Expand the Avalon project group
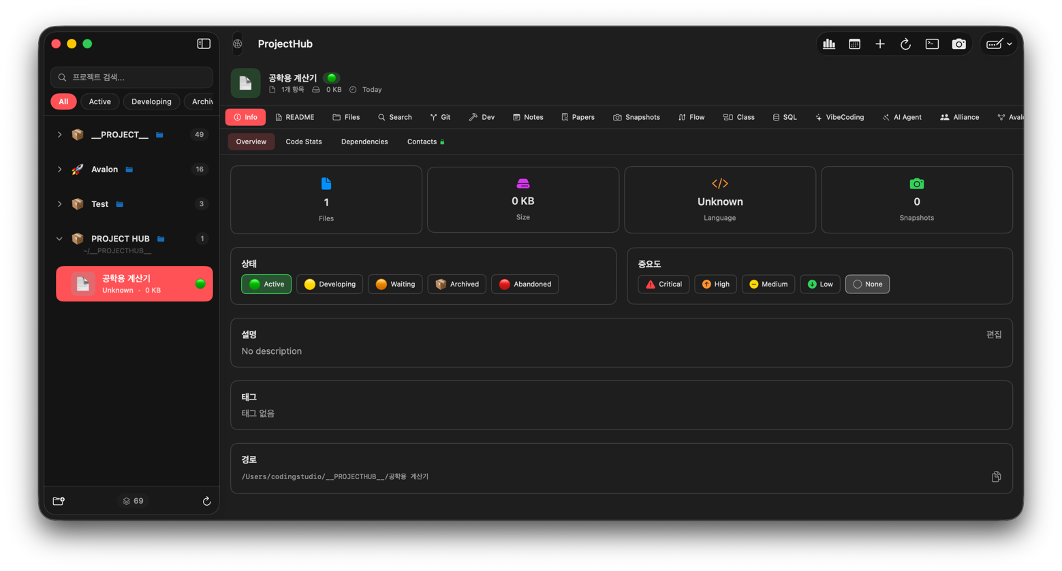1062x571 pixels. (59, 169)
